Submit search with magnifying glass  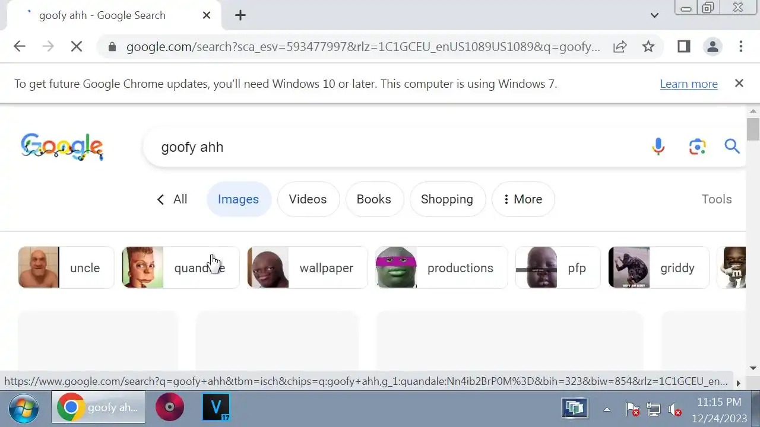pyautogui.click(x=732, y=146)
